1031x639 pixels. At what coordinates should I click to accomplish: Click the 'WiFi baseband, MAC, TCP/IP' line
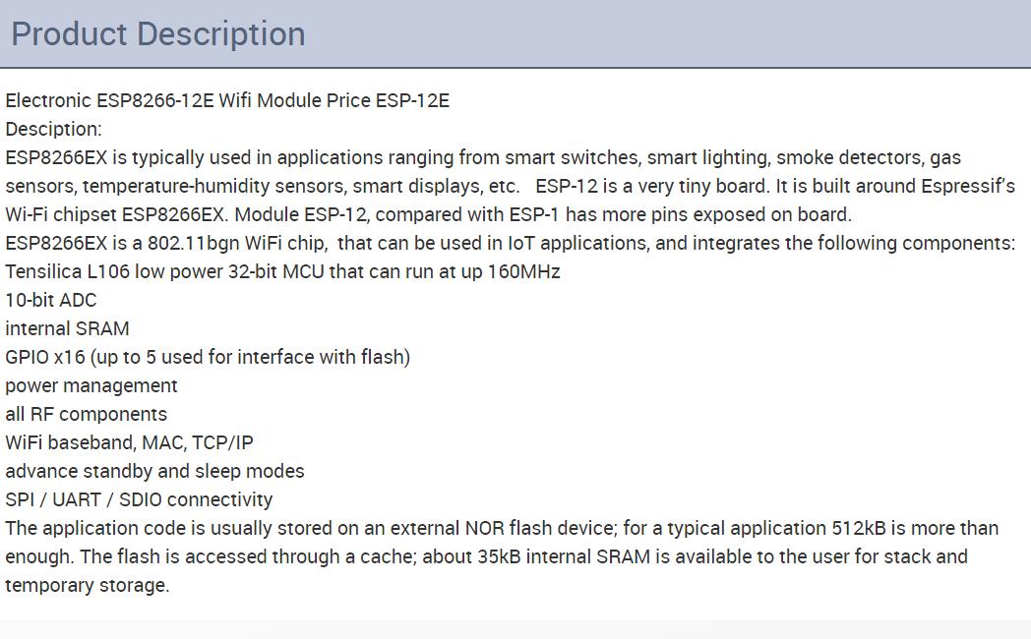pyautogui.click(x=130, y=442)
